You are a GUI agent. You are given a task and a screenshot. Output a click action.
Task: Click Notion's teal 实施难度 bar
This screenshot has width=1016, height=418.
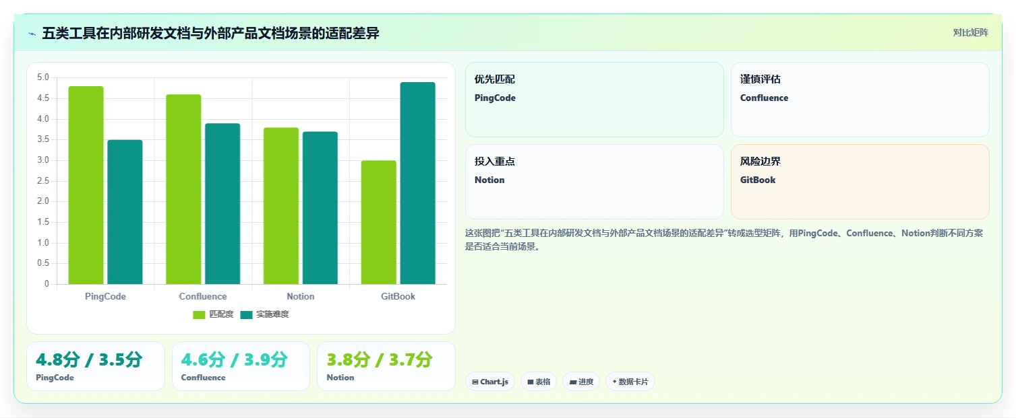point(320,208)
